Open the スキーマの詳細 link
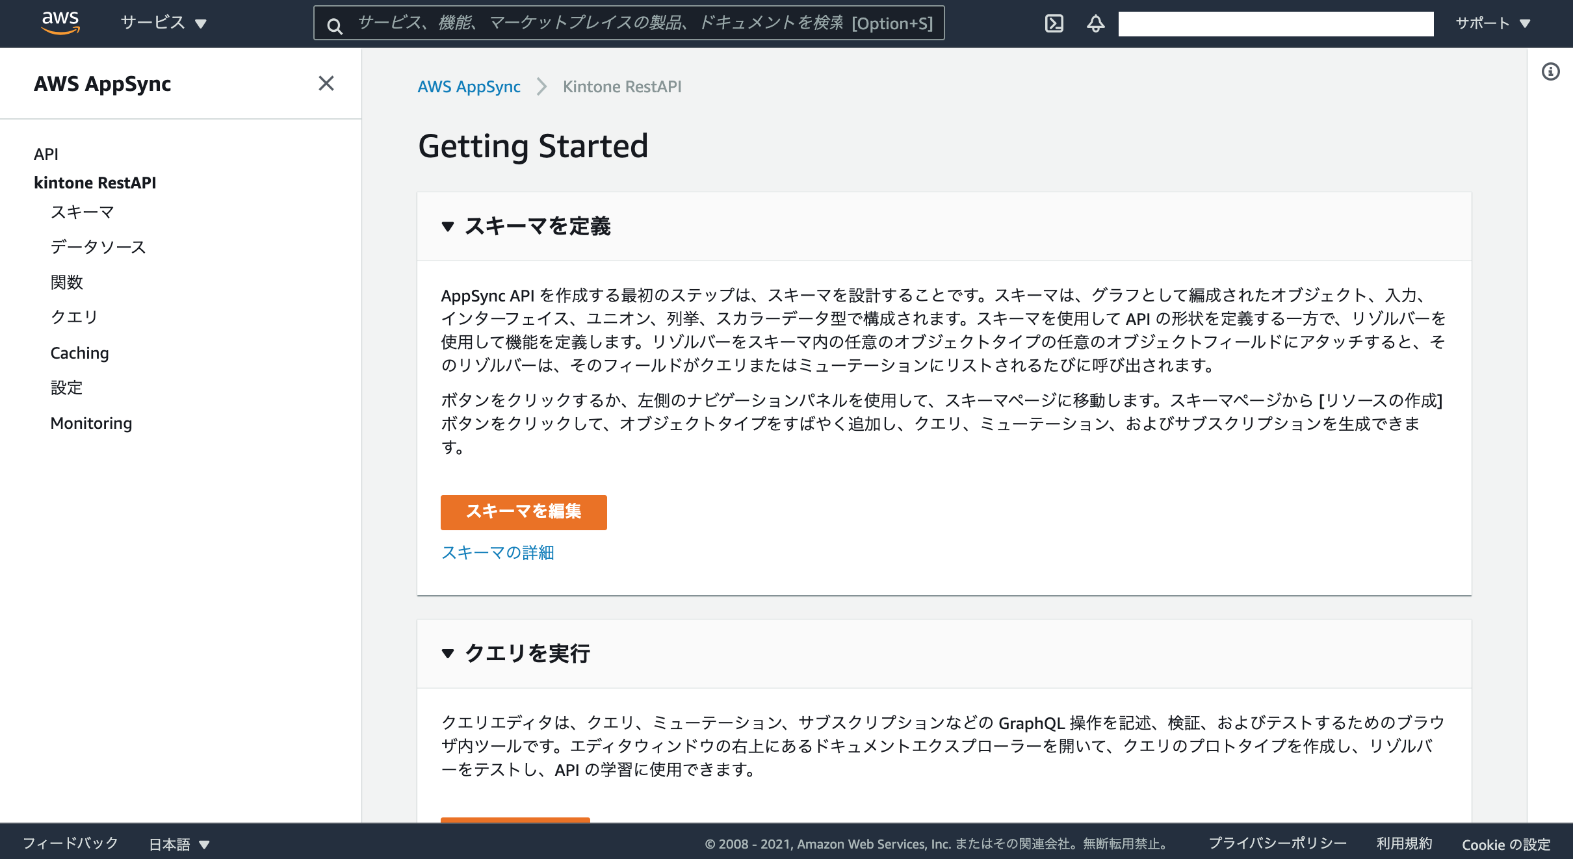The image size is (1573, 859). click(x=497, y=552)
